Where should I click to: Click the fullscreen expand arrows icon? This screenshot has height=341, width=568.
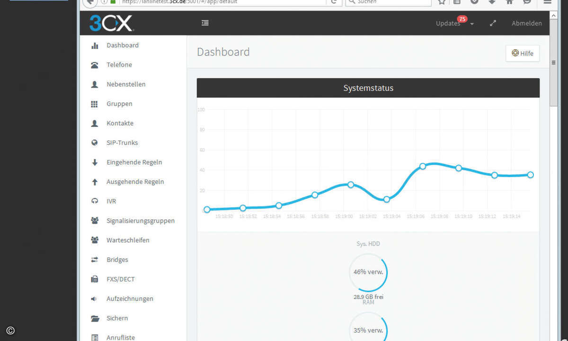[493, 23]
